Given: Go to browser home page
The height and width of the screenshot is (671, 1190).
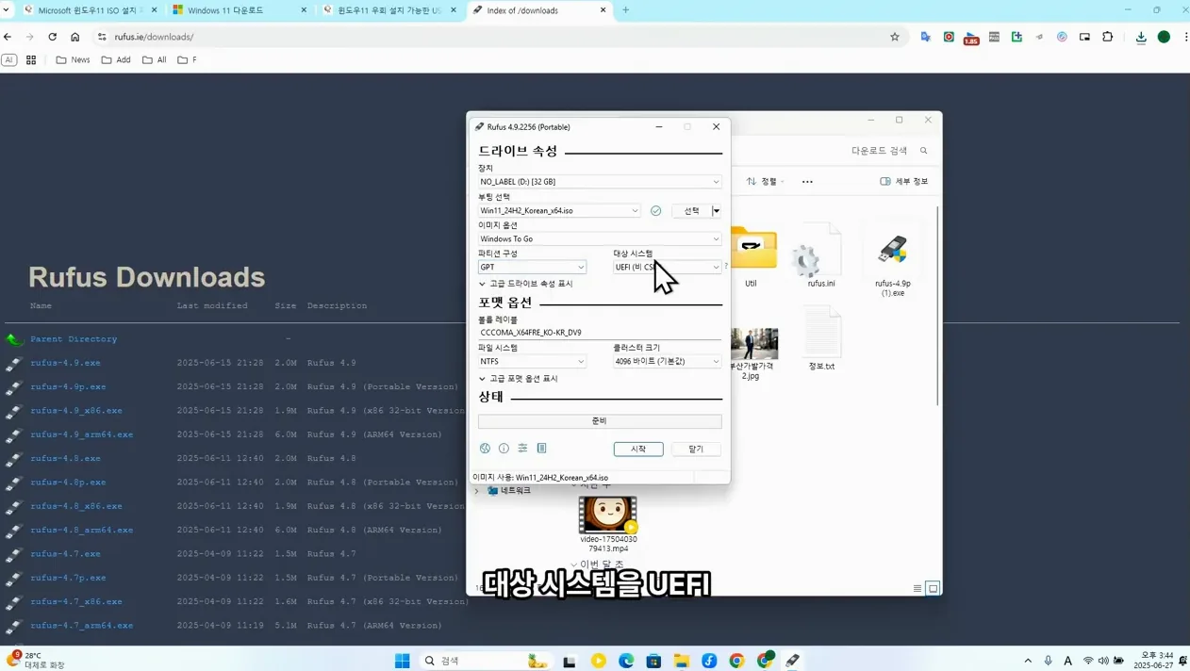Looking at the screenshot, I should click(x=75, y=37).
